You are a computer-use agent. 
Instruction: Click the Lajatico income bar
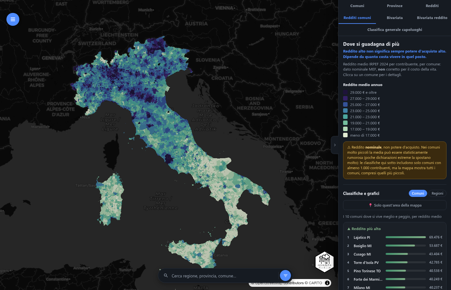pos(406,237)
